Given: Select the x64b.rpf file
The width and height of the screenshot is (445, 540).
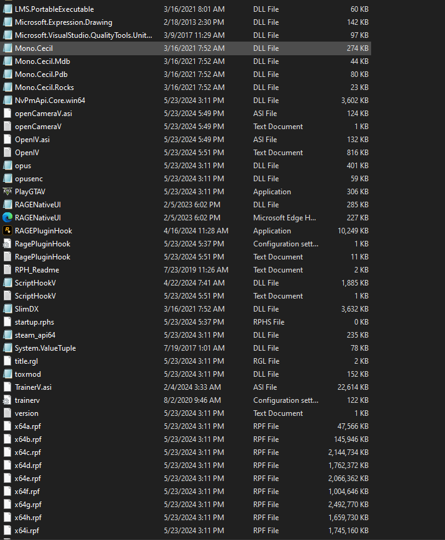Looking at the screenshot, I should pos(28,439).
